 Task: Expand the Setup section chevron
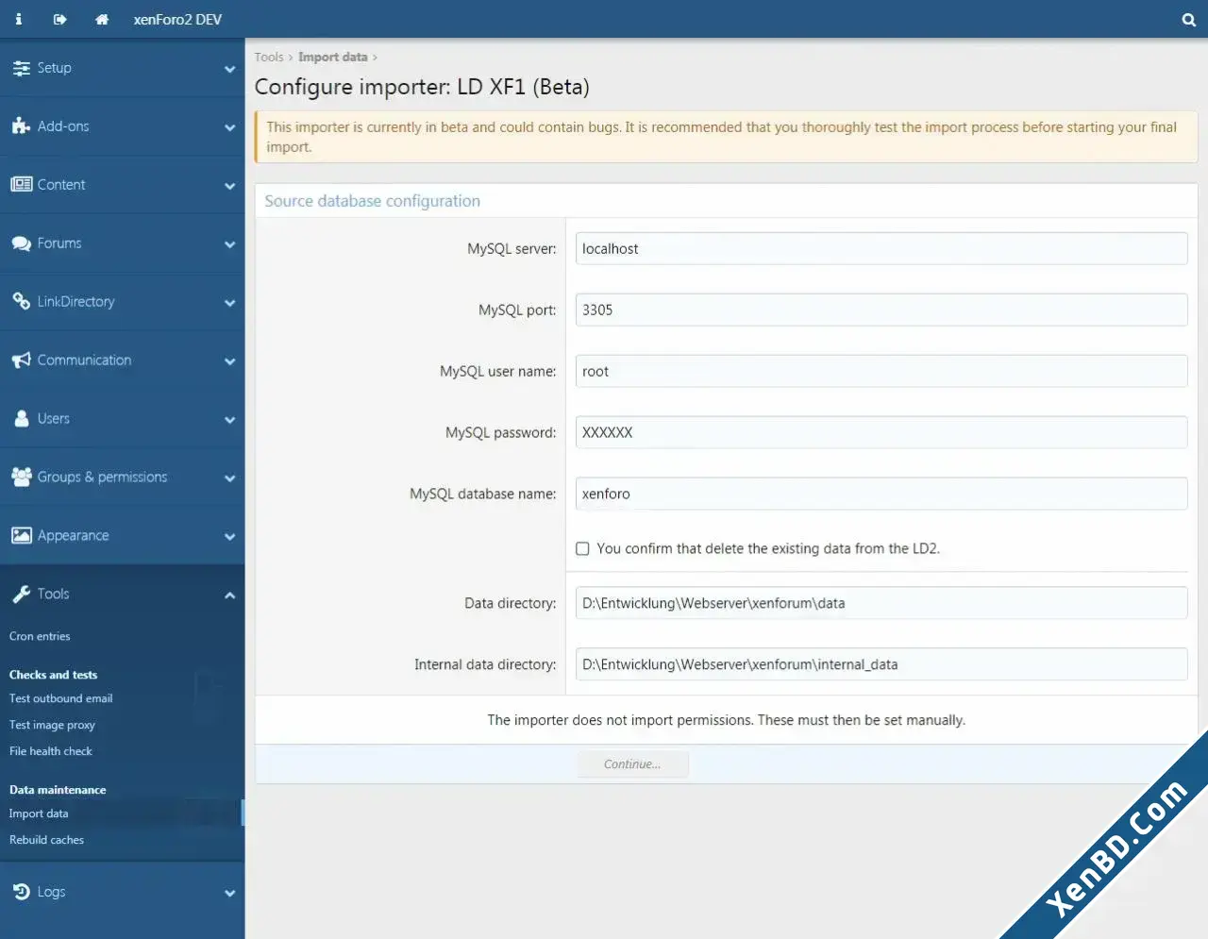(229, 69)
